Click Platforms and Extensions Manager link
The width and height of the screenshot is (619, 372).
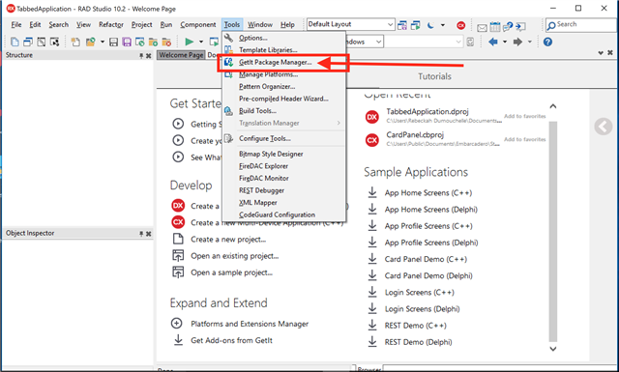coord(250,324)
